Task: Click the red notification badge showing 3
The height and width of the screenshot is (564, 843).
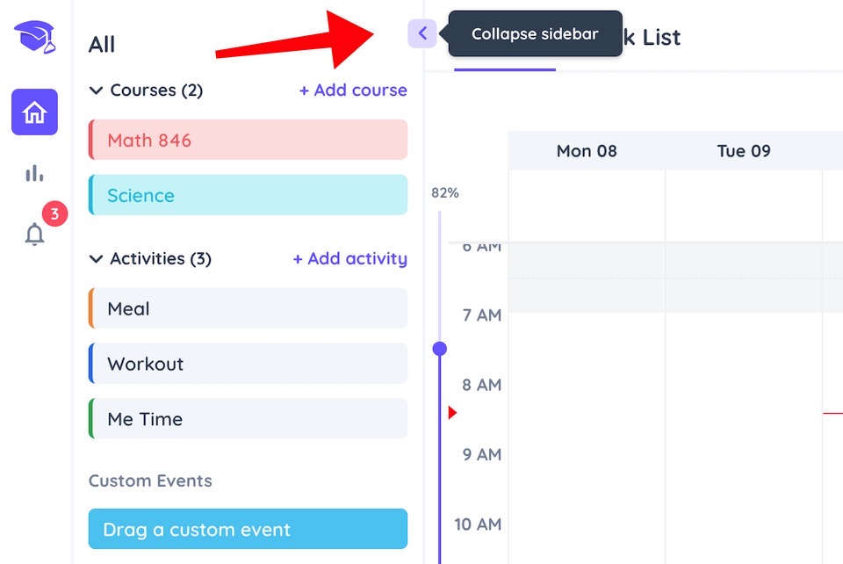Action: click(x=54, y=214)
